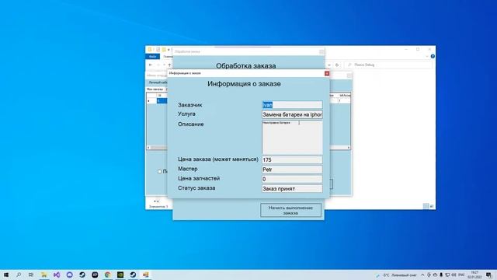Show hidden system tray icons
Screen dimensions: 497x280
point(422,275)
